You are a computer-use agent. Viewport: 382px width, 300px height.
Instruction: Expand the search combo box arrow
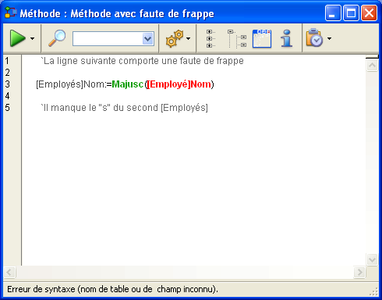148,39
